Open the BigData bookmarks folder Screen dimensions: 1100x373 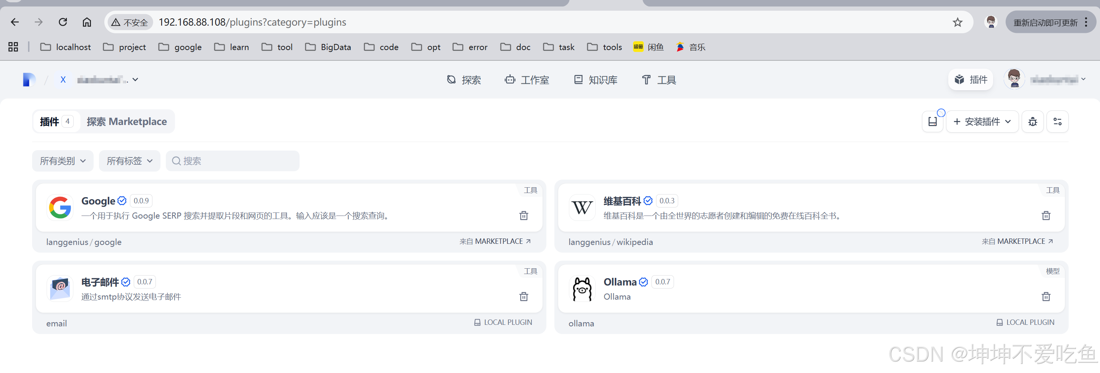coord(328,47)
